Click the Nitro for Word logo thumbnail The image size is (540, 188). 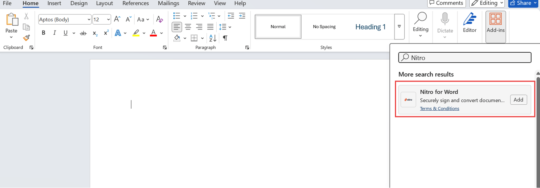(x=408, y=99)
